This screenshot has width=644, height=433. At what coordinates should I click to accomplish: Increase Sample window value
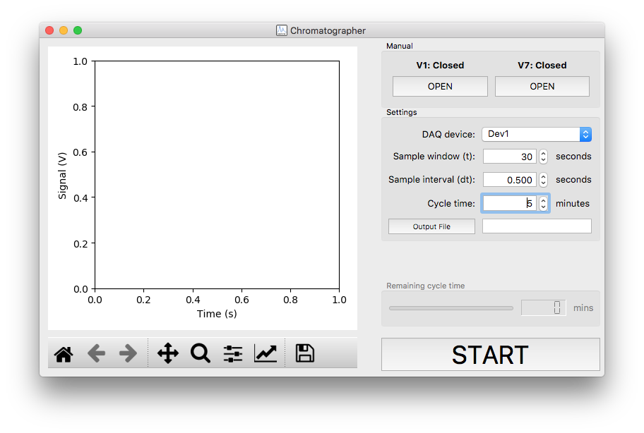click(544, 153)
